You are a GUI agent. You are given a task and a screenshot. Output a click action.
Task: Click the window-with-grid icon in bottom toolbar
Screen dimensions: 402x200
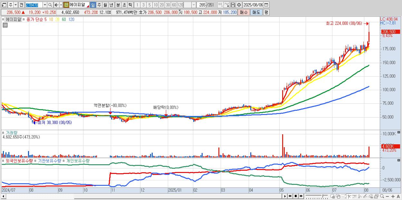tap(333, 196)
